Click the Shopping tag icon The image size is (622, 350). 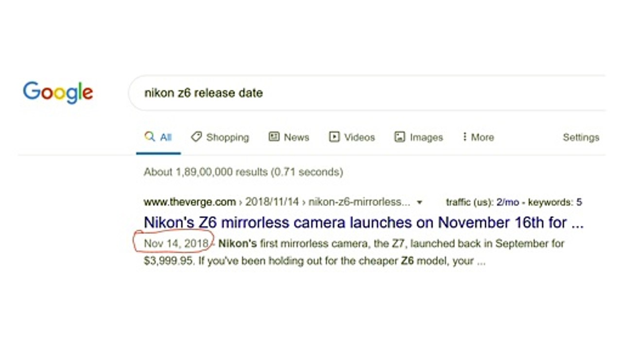click(x=196, y=137)
